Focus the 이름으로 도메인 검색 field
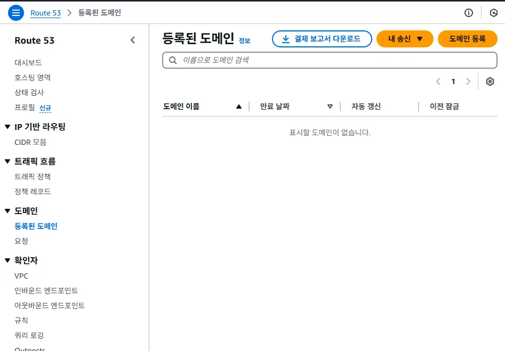 coord(330,60)
